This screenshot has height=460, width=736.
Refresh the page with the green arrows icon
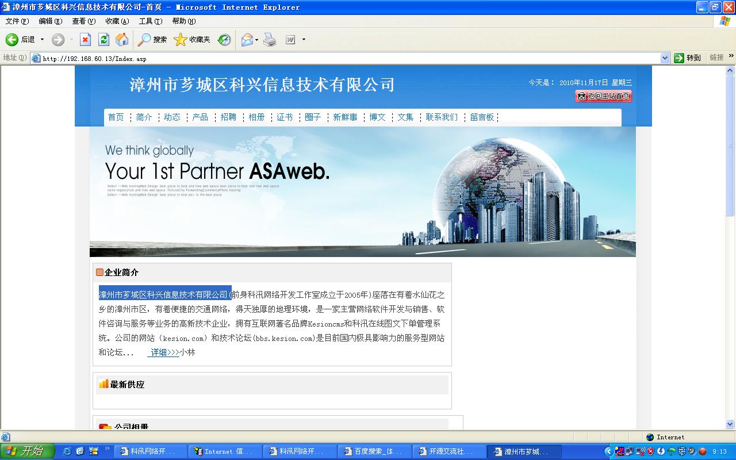(x=103, y=40)
